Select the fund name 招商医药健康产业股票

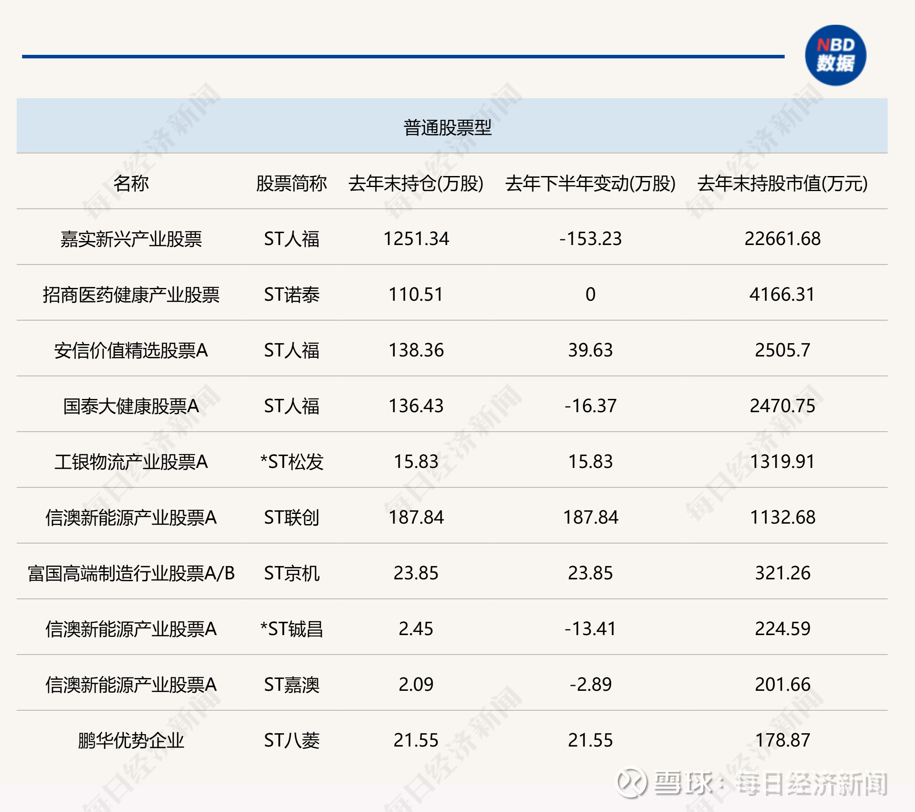pos(131,295)
